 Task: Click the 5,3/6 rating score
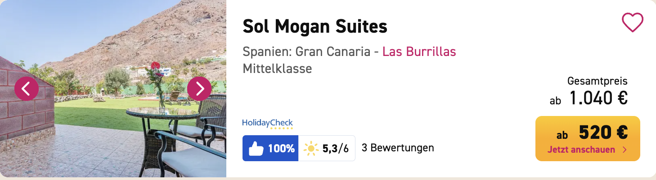(335, 148)
